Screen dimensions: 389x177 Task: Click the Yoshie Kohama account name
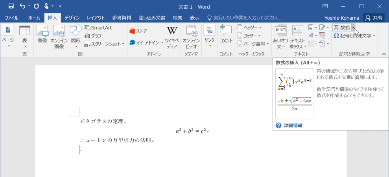pyautogui.click(x=342, y=18)
